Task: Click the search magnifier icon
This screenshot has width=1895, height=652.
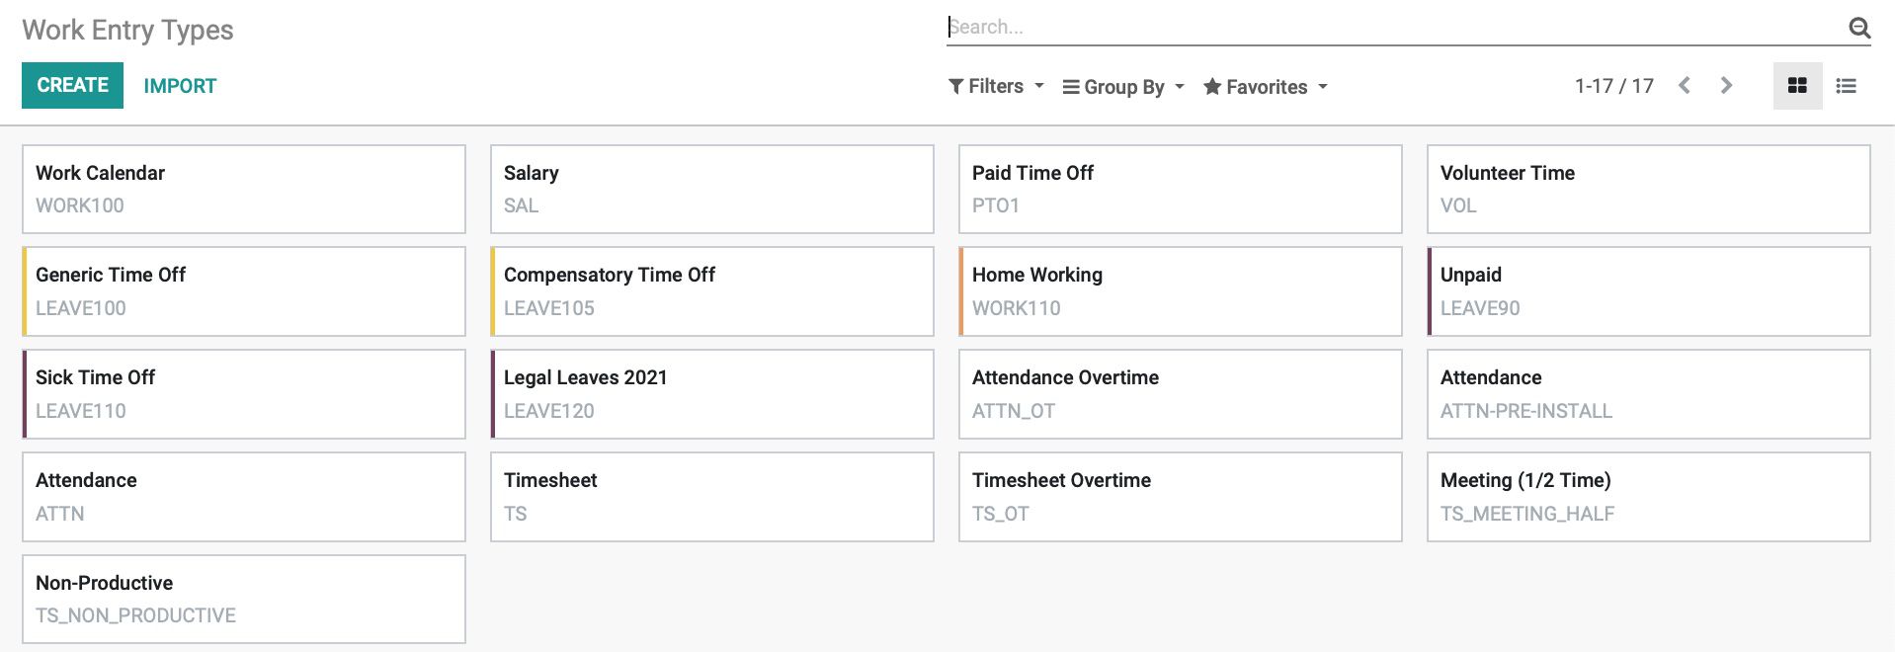Action: 1859,28
